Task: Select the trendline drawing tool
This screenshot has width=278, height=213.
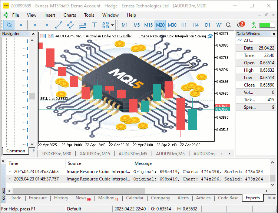Action: (59, 25)
